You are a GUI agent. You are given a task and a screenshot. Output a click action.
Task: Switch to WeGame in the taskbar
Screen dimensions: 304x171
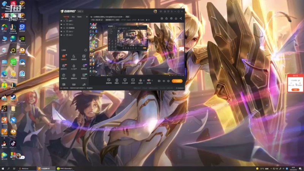coord(27,169)
